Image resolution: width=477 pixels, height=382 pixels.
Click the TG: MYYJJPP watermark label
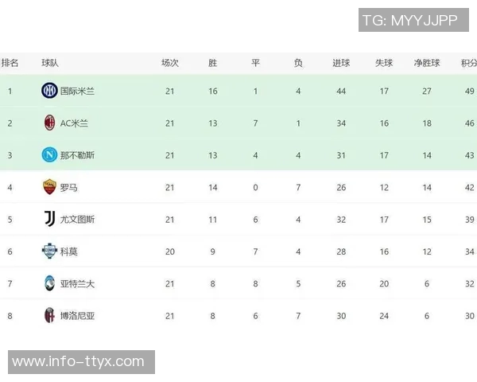[x=409, y=20]
